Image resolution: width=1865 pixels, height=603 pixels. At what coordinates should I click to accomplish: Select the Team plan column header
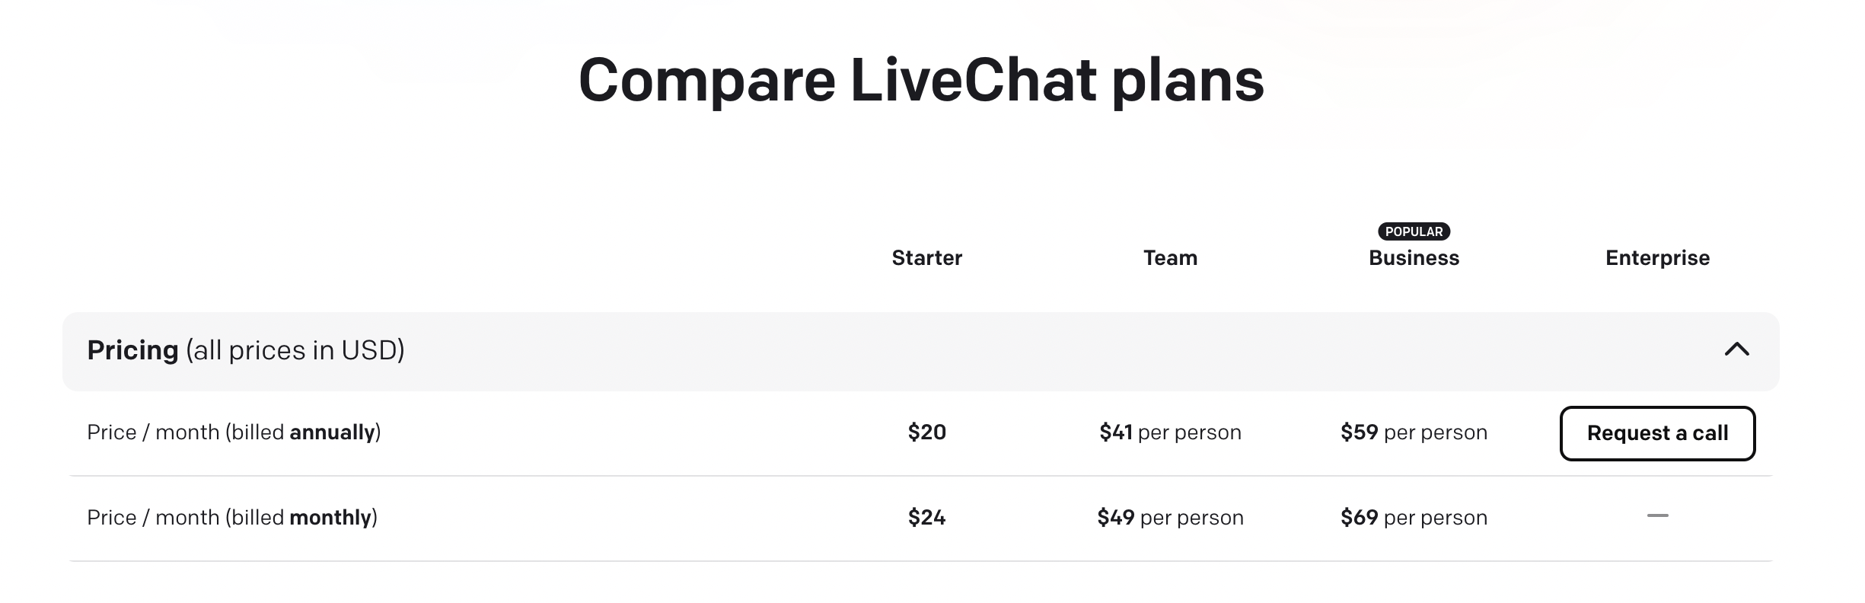pyautogui.click(x=1170, y=258)
